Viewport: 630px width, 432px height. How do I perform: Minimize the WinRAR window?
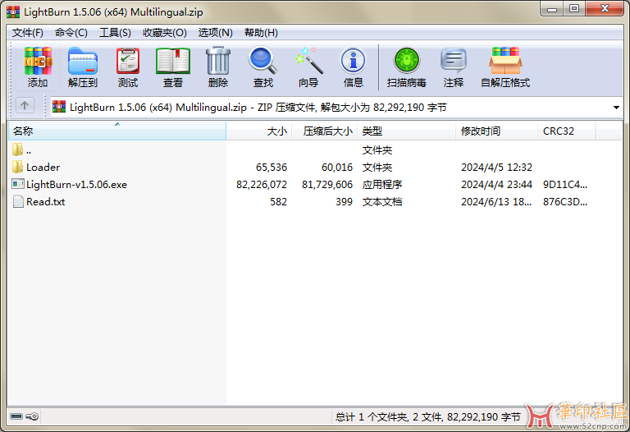pos(552,9)
